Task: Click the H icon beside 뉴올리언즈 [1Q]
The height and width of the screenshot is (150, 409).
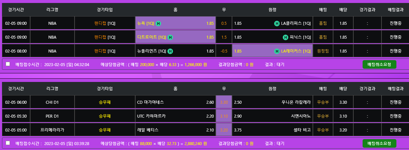Action: click(170, 51)
